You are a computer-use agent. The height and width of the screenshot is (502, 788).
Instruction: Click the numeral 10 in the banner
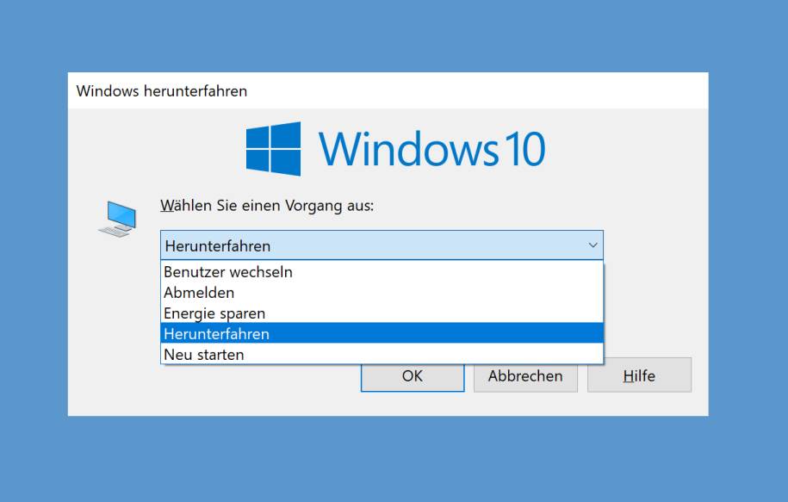click(524, 149)
